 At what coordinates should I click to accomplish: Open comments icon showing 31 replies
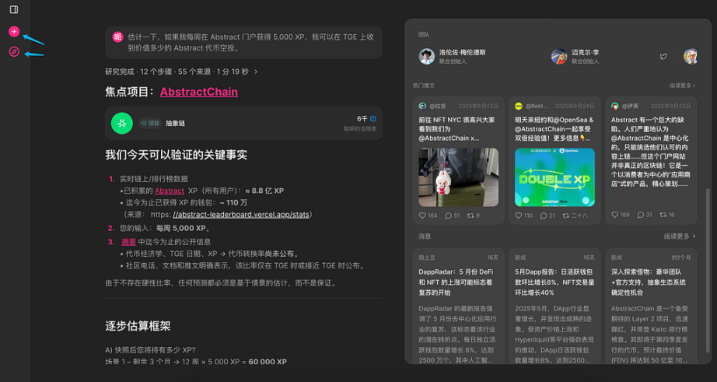[x=641, y=215]
